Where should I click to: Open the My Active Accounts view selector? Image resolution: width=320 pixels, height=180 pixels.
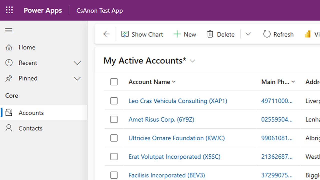click(192, 61)
